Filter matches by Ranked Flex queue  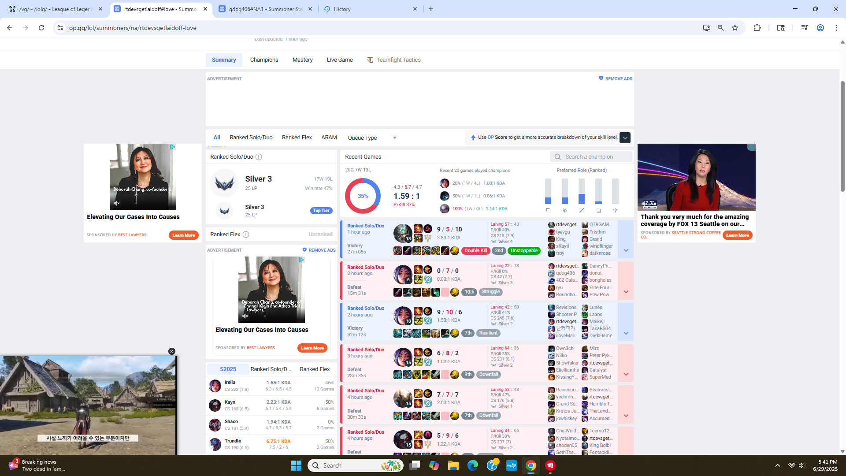(297, 138)
